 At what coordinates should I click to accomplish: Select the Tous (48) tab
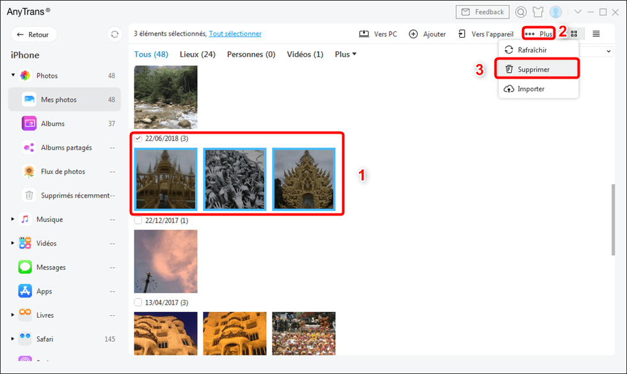(151, 54)
